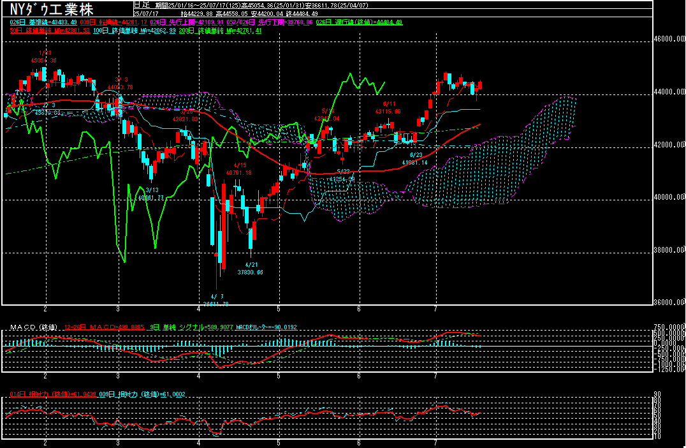Click the 46000.00 price axis label
Image resolution: width=686 pixels, height=448 pixels.
point(669,39)
